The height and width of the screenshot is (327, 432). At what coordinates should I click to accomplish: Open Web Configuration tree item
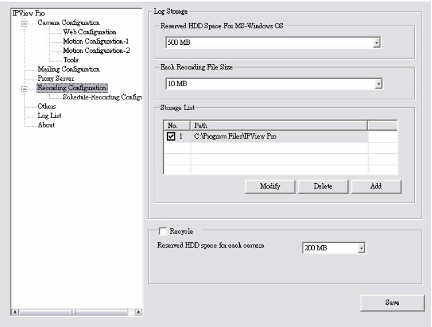tap(90, 32)
